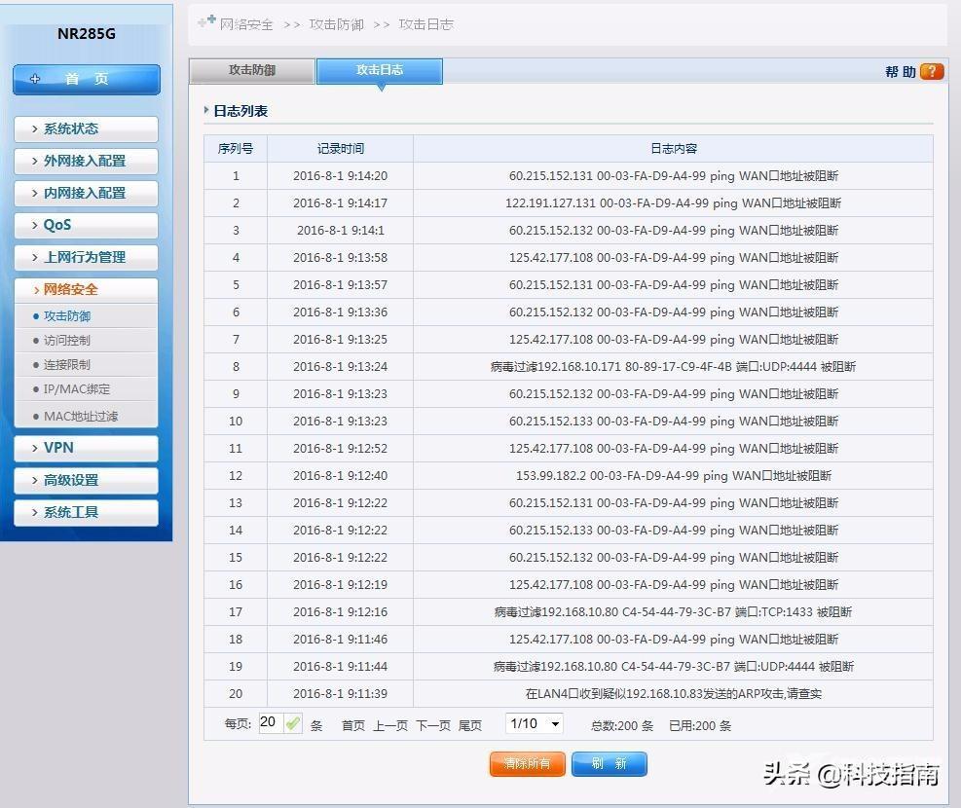Expand the 系统状态 menu
This screenshot has height=808, width=961.
[86, 129]
